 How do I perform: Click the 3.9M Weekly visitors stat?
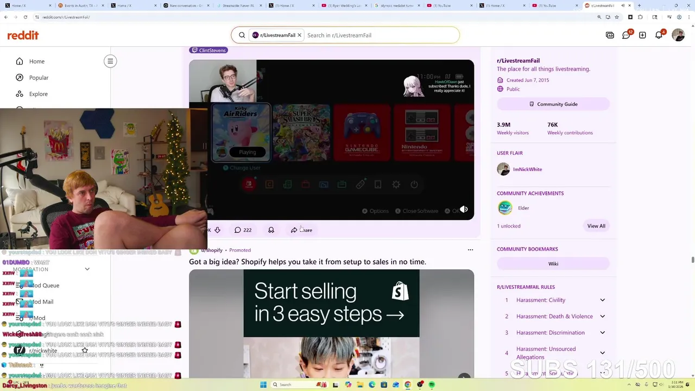513,129
